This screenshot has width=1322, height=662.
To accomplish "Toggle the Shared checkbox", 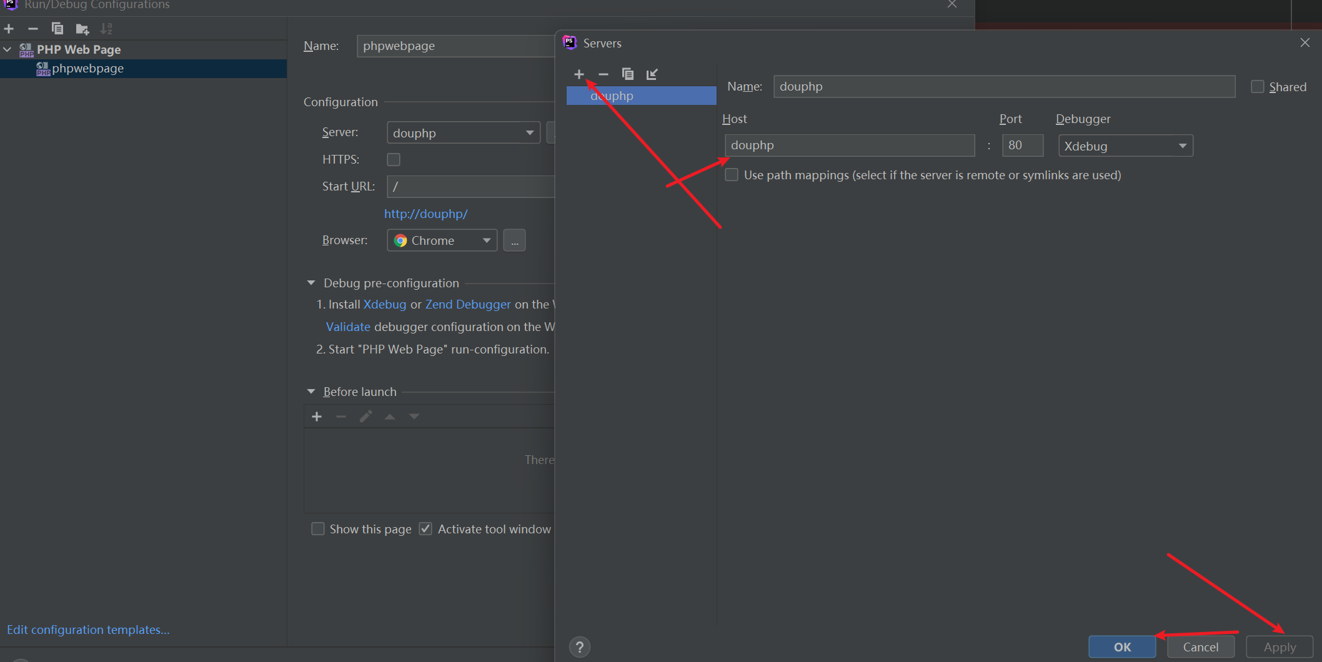I will coord(1258,87).
